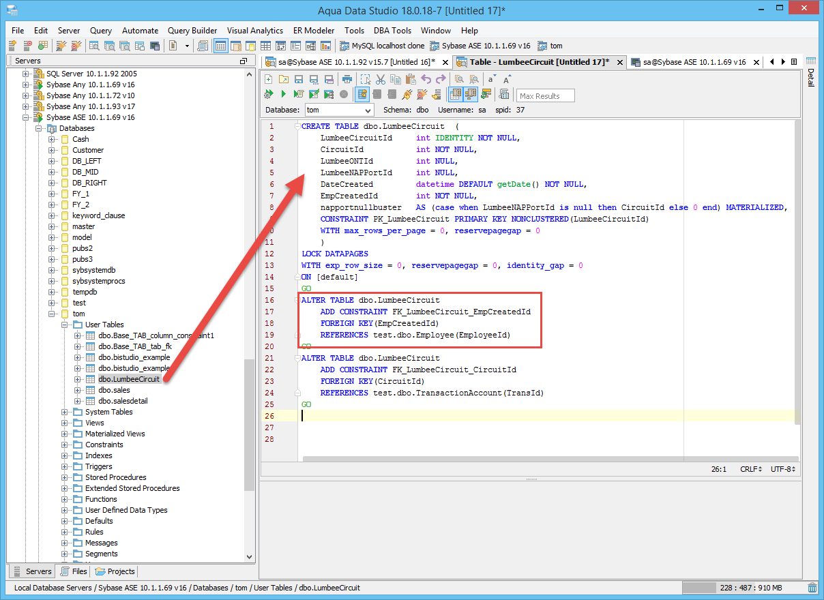Click the Paste clipboard icon
This screenshot has width=824, height=600.
click(411, 79)
